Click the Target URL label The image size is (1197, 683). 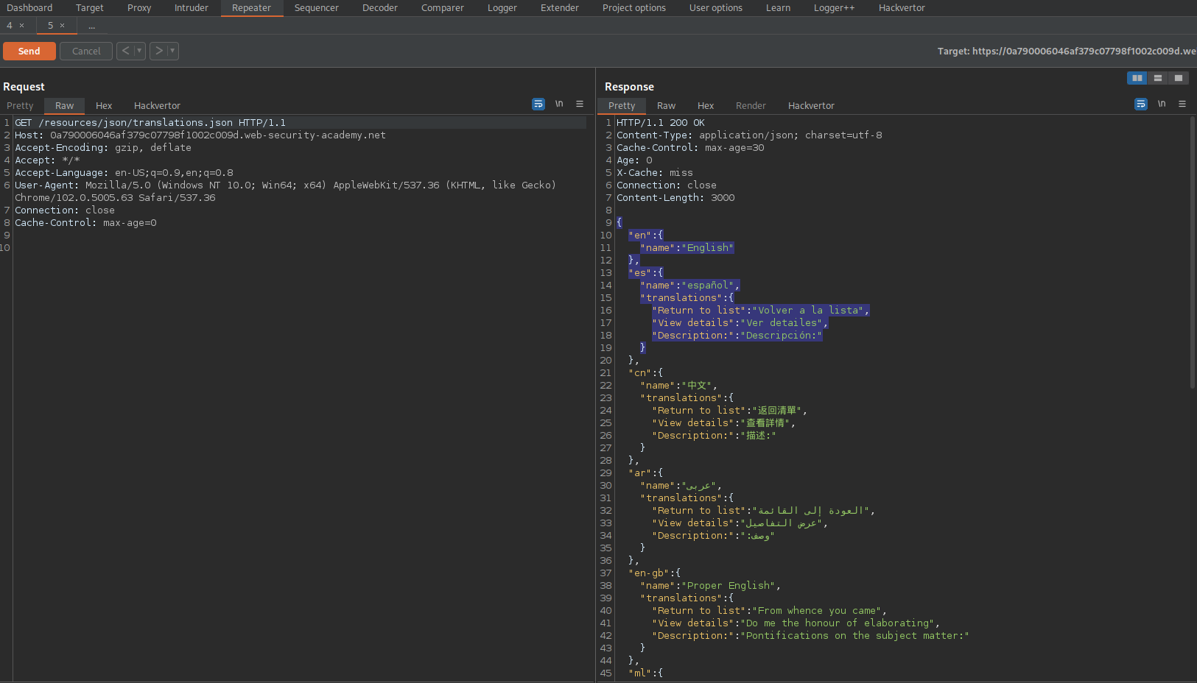click(x=1067, y=52)
